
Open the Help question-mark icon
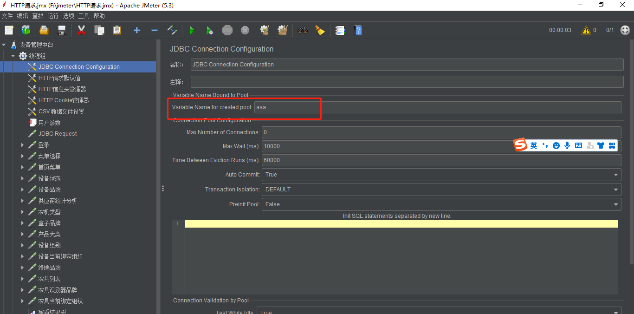tap(357, 30)
